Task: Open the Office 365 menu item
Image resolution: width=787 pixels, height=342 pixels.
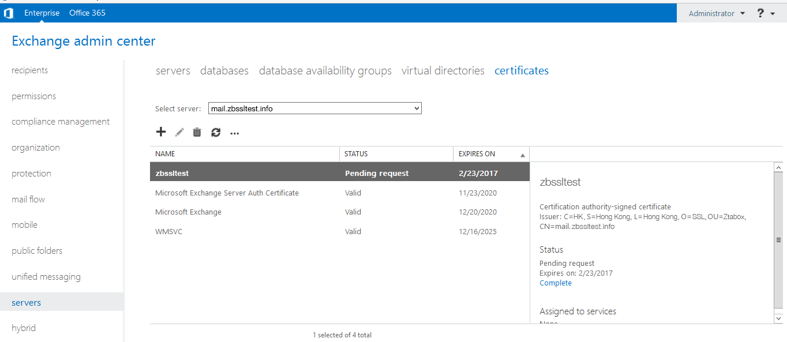Action: (87, 13)
